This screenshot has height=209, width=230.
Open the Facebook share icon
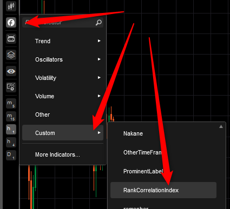[x=11, y=23]
